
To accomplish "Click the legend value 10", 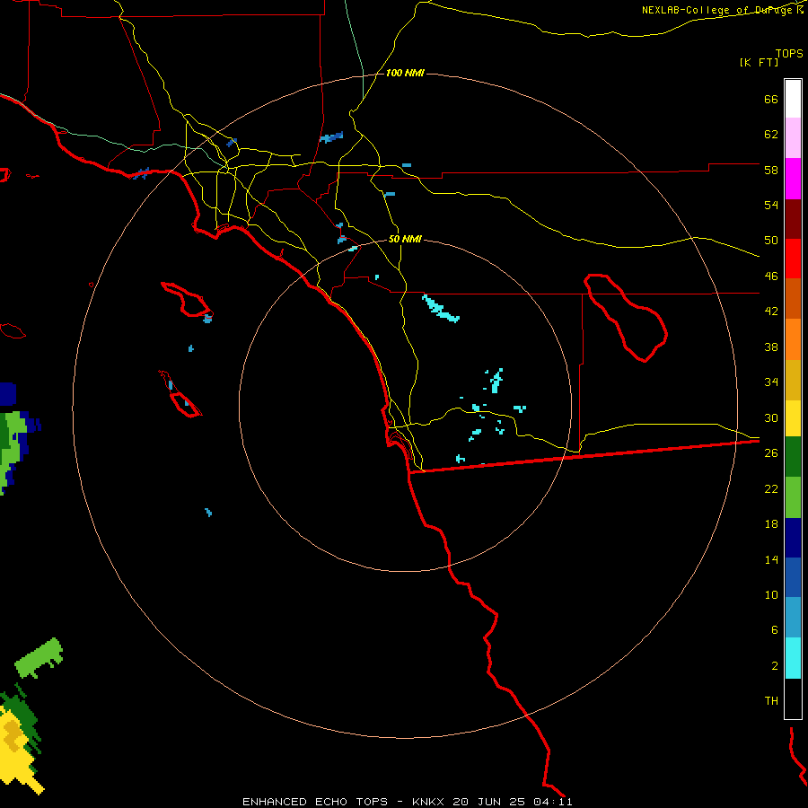I will point(771,594).
